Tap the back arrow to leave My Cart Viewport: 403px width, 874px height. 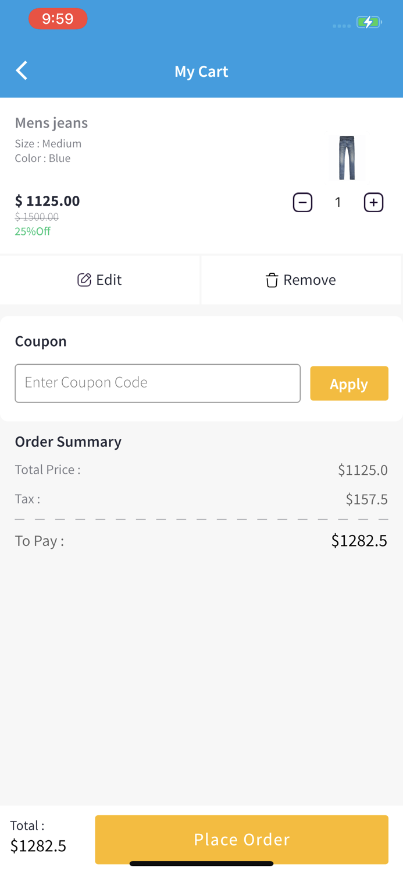click(21, 71)
